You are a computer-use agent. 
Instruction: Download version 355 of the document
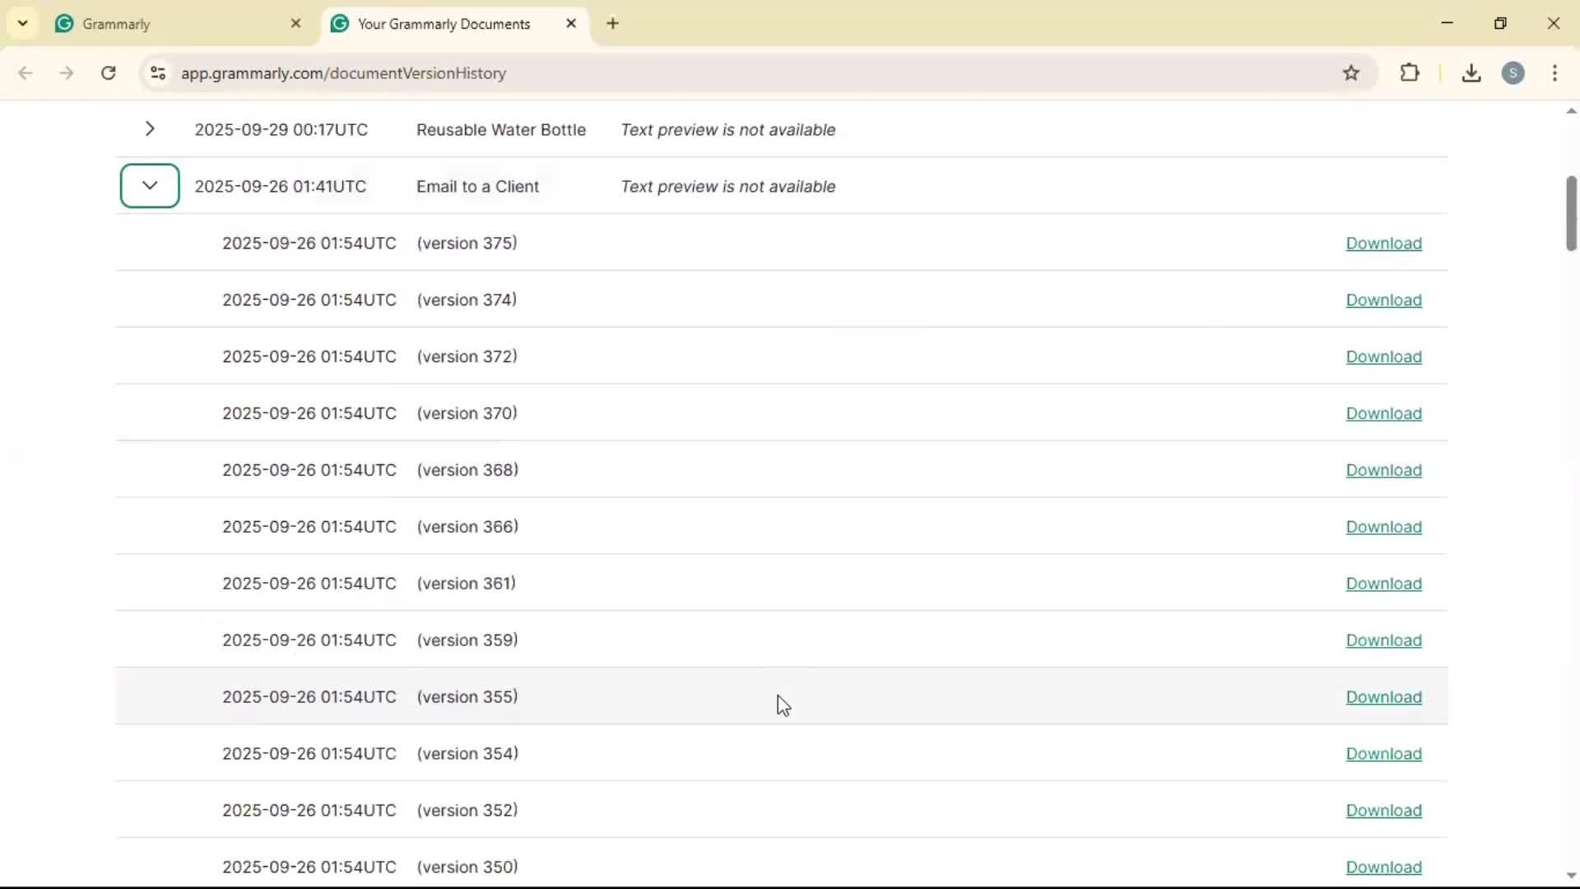click(x=1383, y=697)
